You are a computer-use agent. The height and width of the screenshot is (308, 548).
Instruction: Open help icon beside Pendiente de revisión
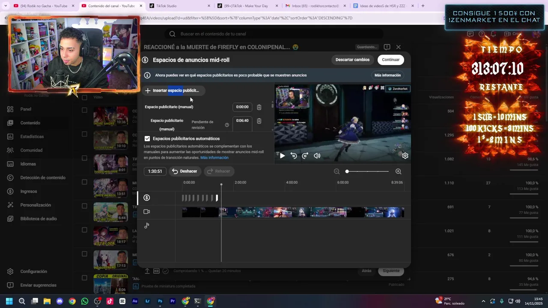pos(227,125)
